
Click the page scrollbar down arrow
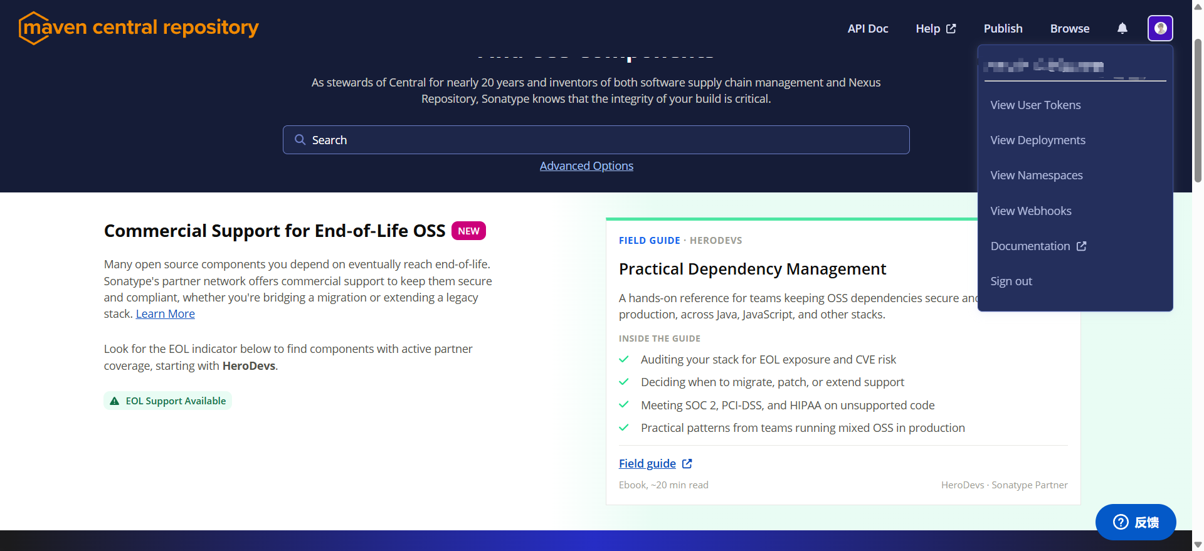pos(1198,545)
